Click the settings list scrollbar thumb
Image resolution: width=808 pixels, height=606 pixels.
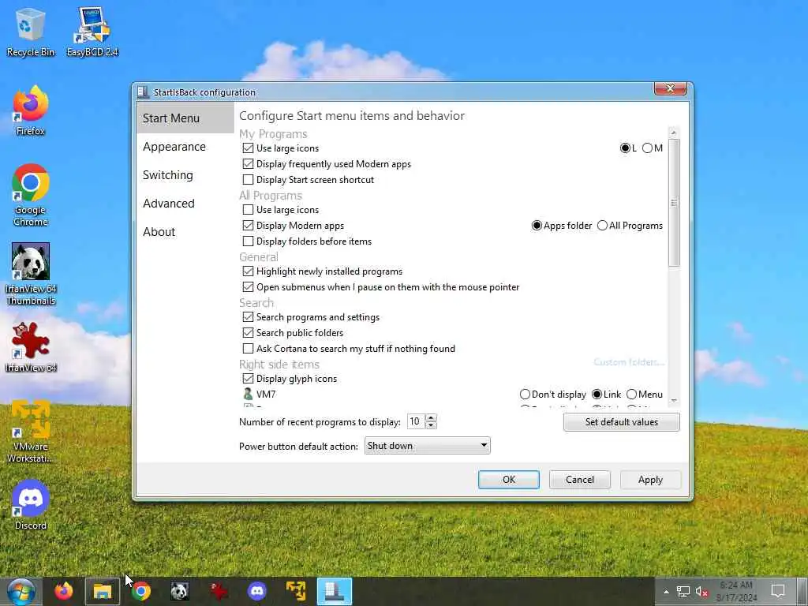[674, 203]
